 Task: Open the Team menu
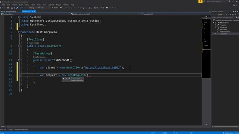(x=33, y=5)
